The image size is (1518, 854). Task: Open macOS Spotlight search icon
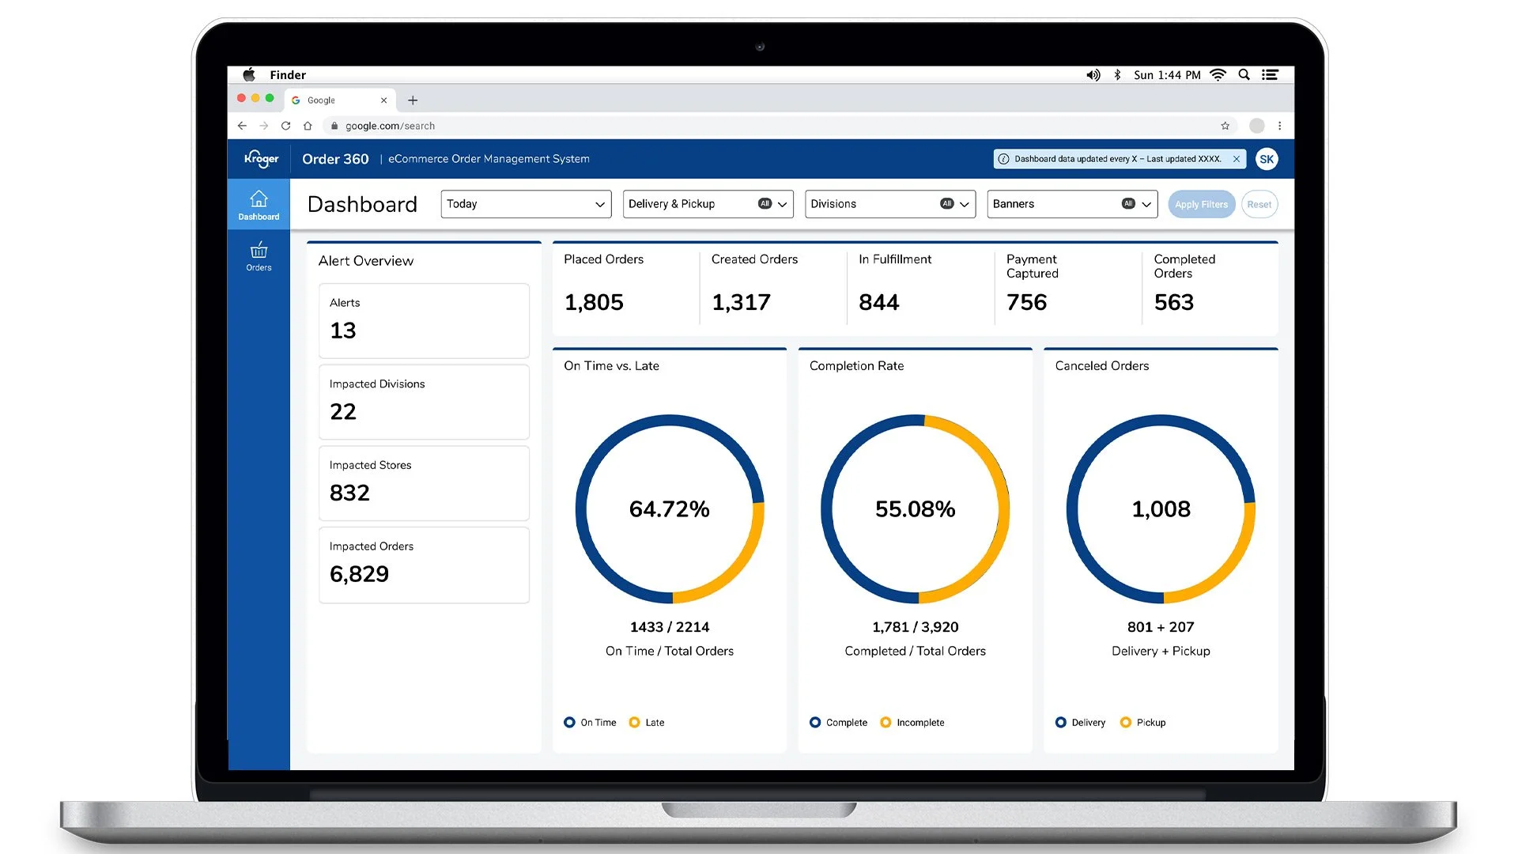pyautogui.click(x=1244, y=75)
